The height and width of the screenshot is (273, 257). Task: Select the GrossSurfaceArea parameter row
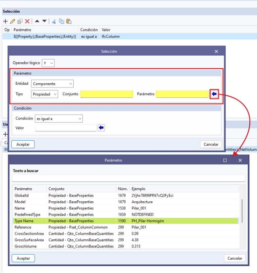pyautogui.click(x=126, y=240)
